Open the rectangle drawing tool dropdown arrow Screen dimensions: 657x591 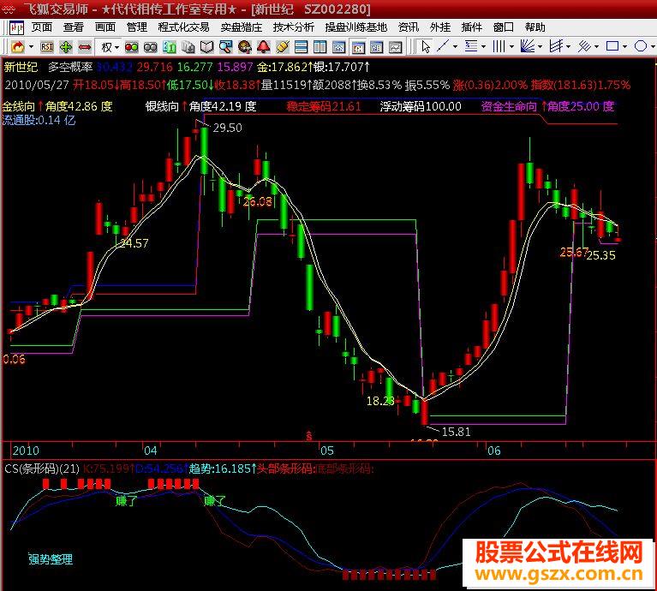click(624, 46)
